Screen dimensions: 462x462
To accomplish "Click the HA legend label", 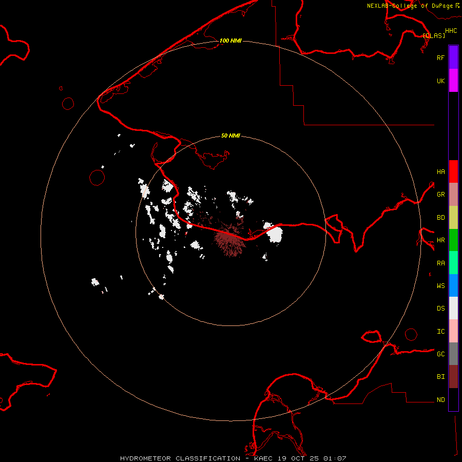I will click(440, 171).
